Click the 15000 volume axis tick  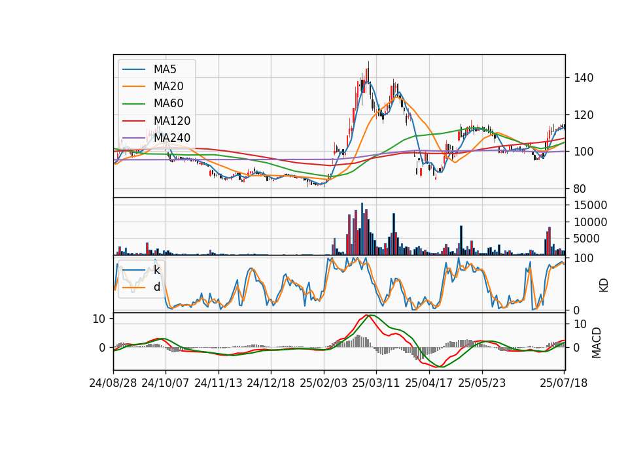[x=591, y=205]
